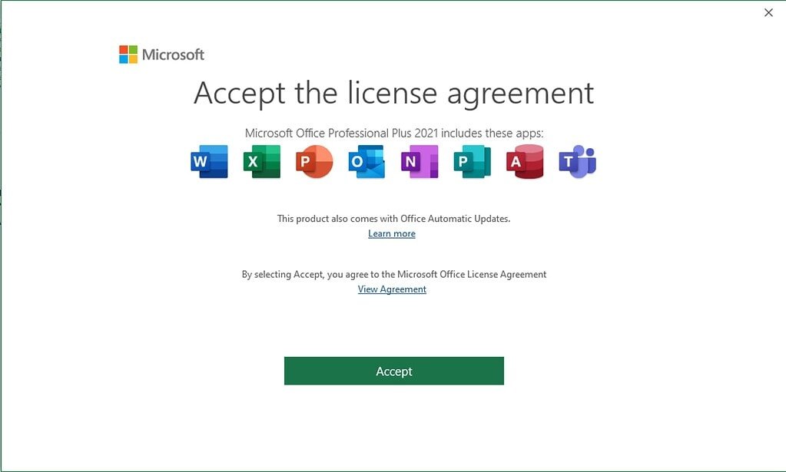
Task: Click the Microsoft logo
Action: pyautogui.click(x=161, y=54)
